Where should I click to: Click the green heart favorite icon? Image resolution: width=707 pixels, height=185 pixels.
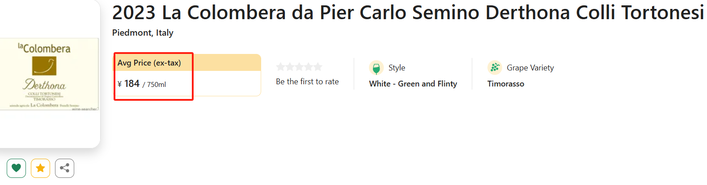tap(16, 168)
